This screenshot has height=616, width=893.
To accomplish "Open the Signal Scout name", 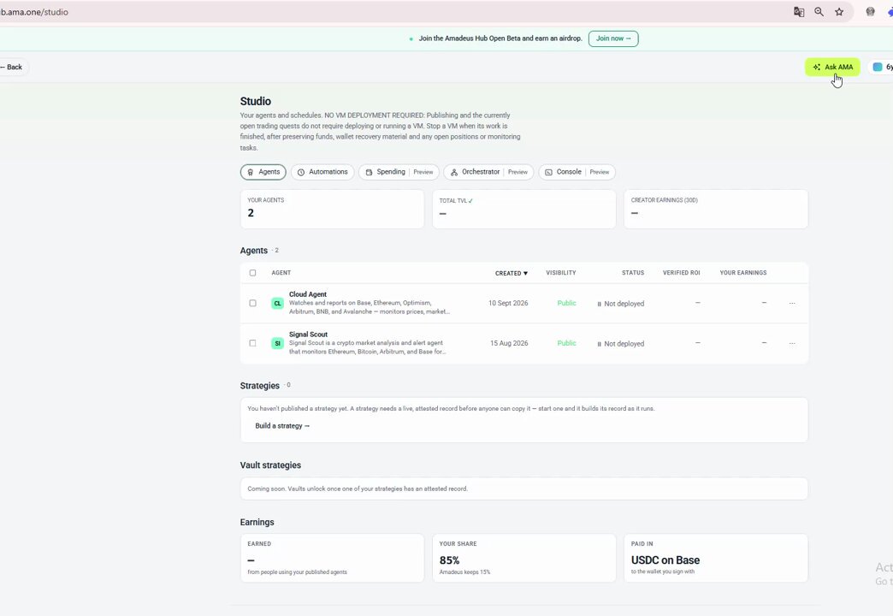I will point(308,334).
